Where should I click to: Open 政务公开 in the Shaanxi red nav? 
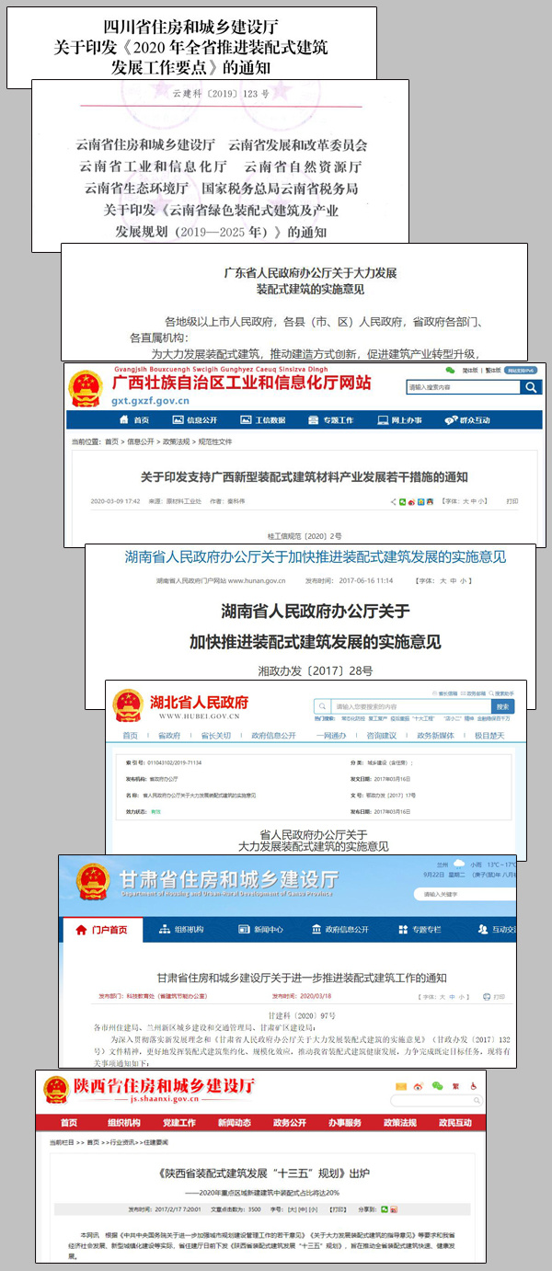pyautogui.click(x=290, y=1123)
